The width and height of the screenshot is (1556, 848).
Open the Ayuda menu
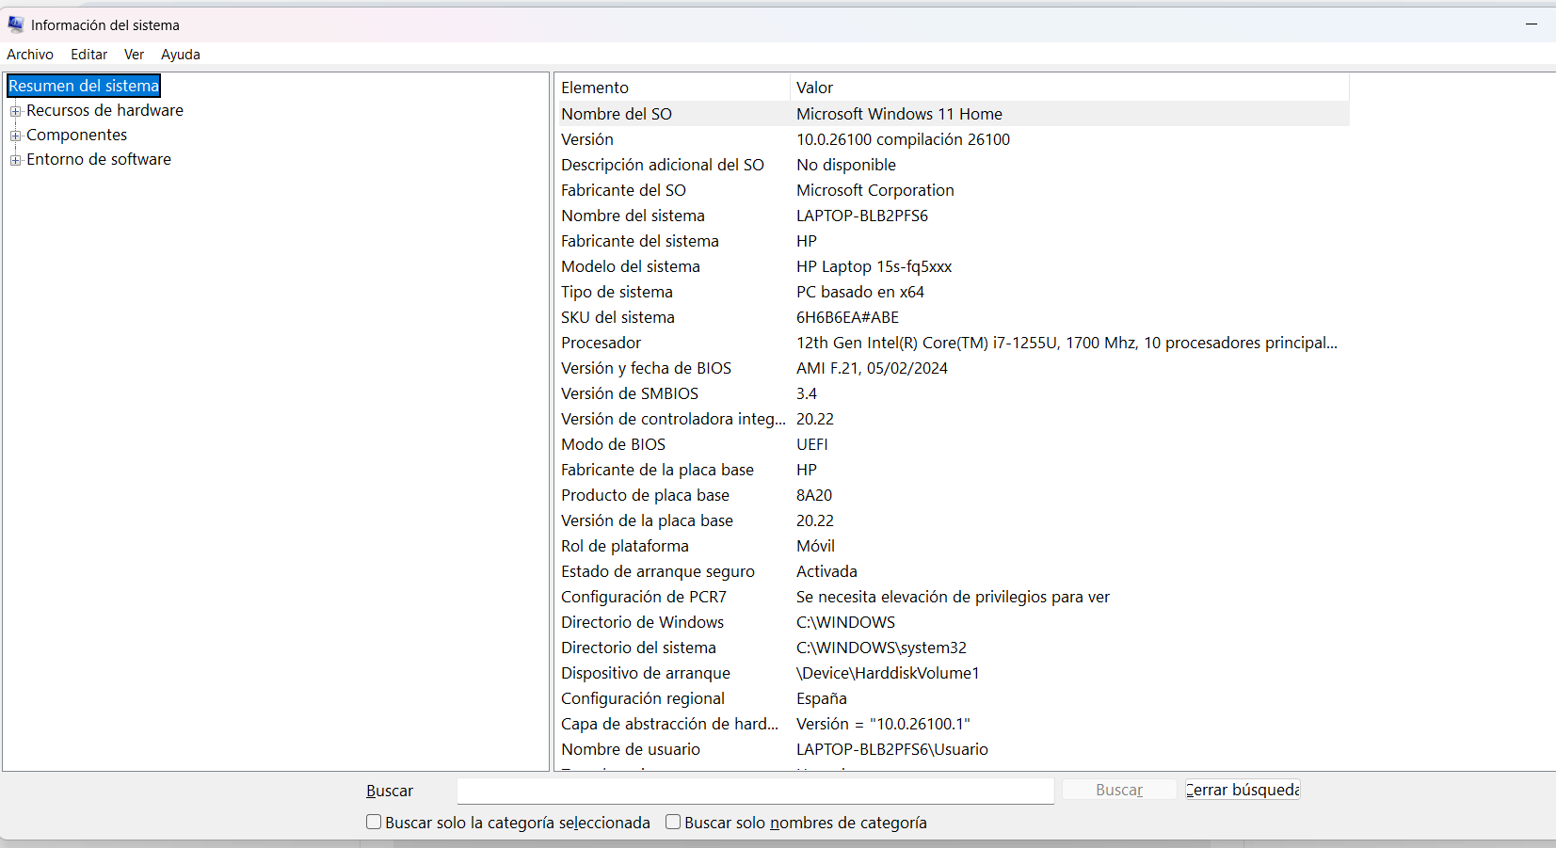(x=181, y=55)
